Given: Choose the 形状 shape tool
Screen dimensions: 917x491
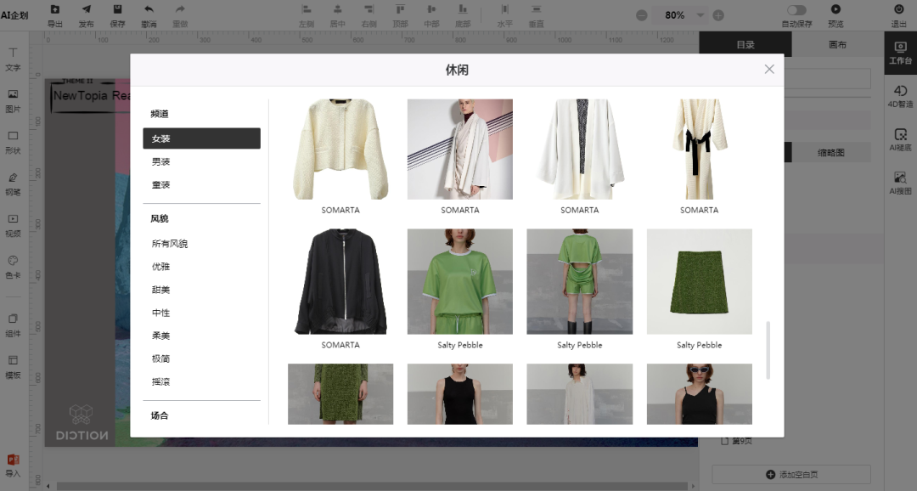Looking at the screenshot, I should 13,142.
